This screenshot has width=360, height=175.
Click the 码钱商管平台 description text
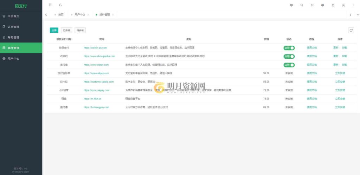(133, 99)
